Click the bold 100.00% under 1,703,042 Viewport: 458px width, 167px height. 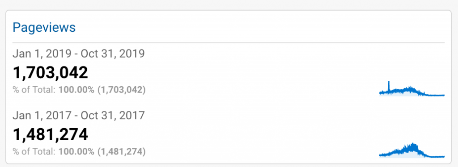tap(76, 90)
